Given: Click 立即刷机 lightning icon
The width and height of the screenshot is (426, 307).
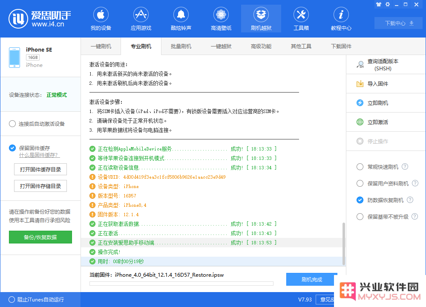Looking at the screenshot, I should 360,103.
